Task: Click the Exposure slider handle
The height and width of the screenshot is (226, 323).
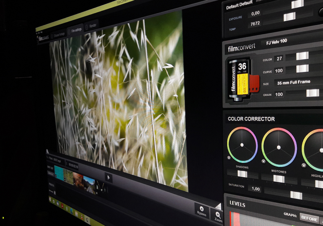Action: pos(289,16)
